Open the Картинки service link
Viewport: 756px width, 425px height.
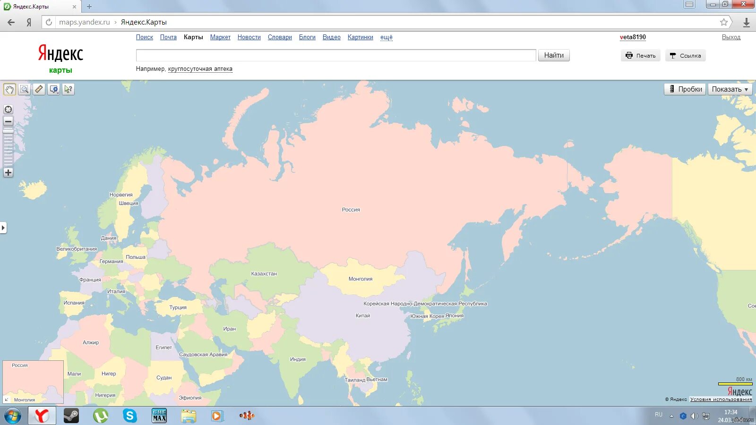click(361, 37)
